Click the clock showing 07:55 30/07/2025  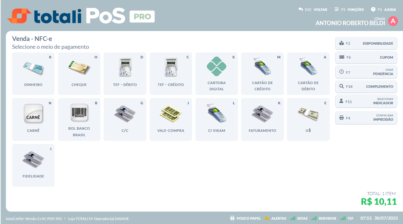pyautogui.click(x=379, y=218)
